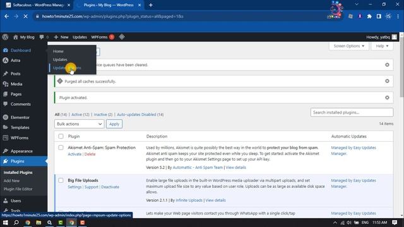404x227 pixels.
Task: Open Big File Uploads Settings link
Action: (x=74, y=187)
